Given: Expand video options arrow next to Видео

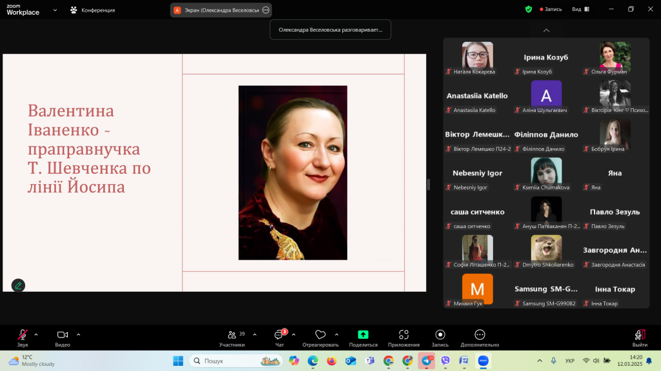Looking at the screenshot, I should tap(79, 334).
